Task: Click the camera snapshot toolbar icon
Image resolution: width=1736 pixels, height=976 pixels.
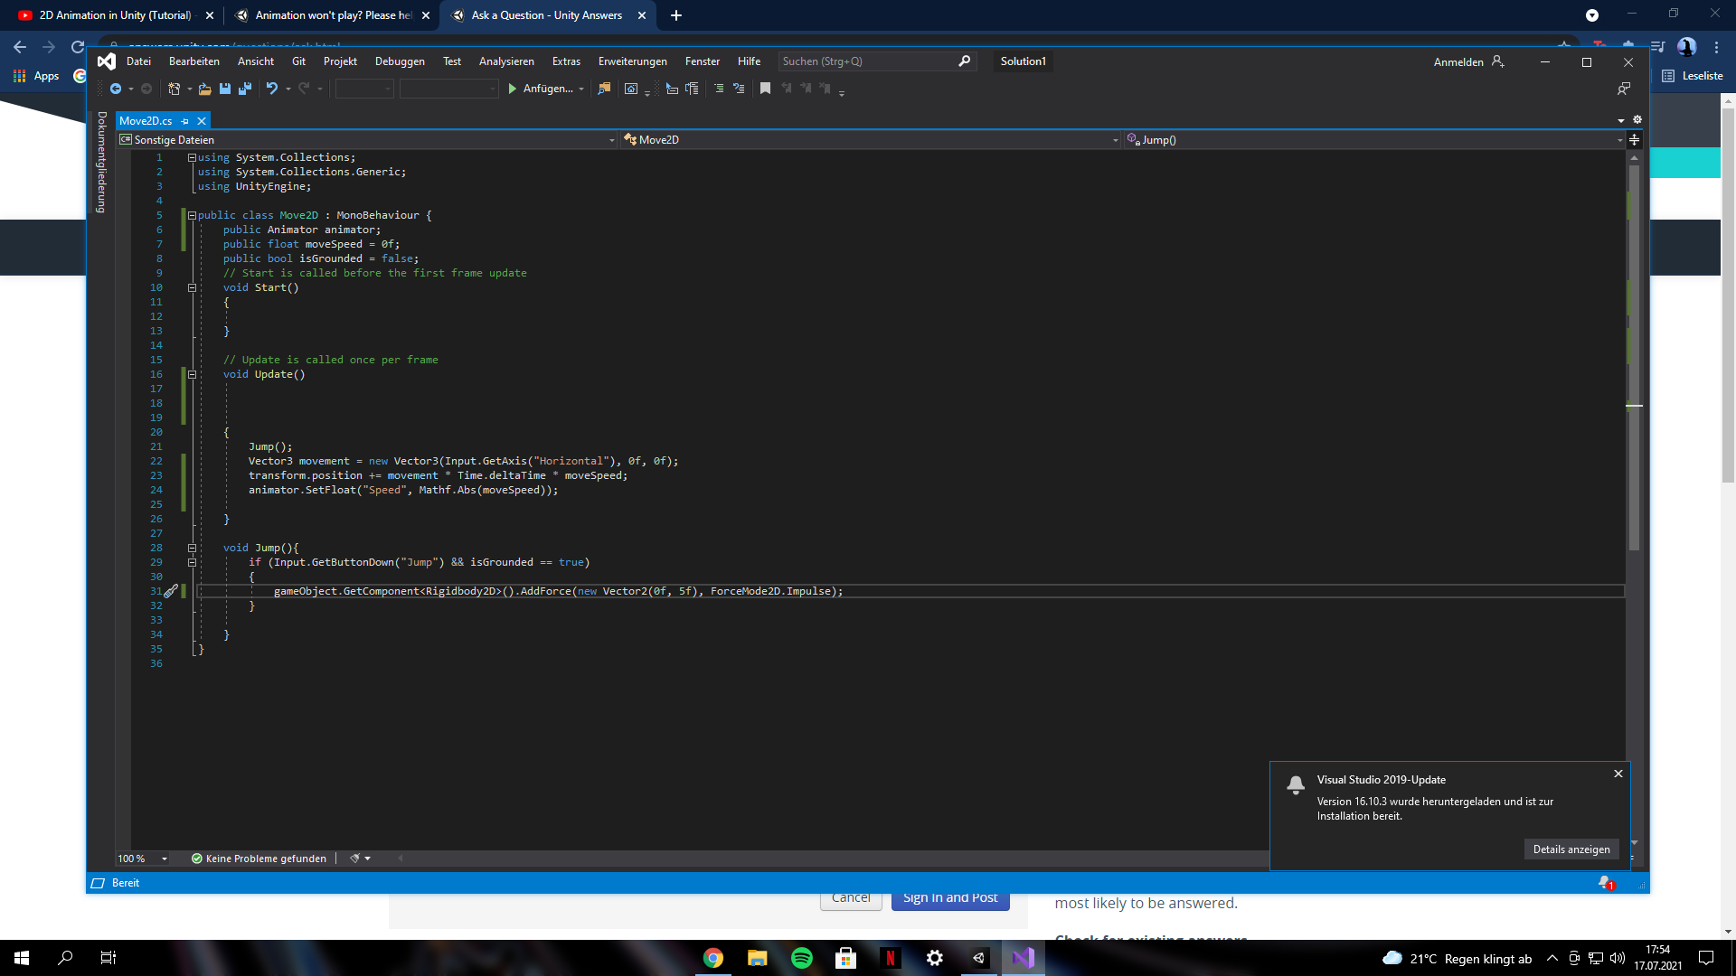Action: pos(631,89)
